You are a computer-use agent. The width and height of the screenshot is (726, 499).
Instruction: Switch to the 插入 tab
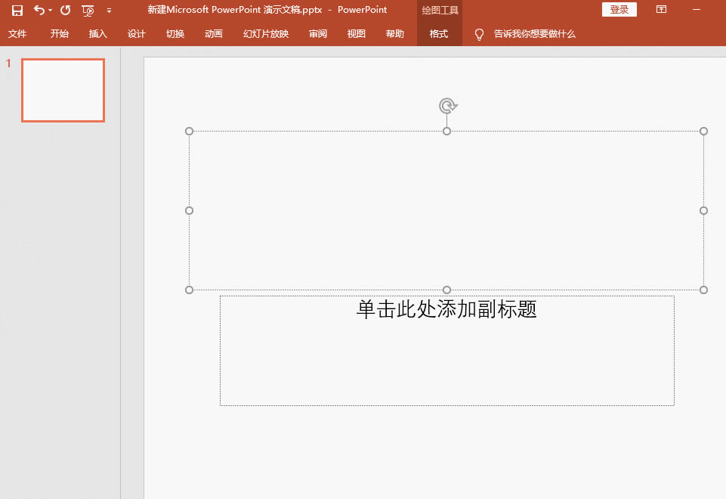[98, 34]
